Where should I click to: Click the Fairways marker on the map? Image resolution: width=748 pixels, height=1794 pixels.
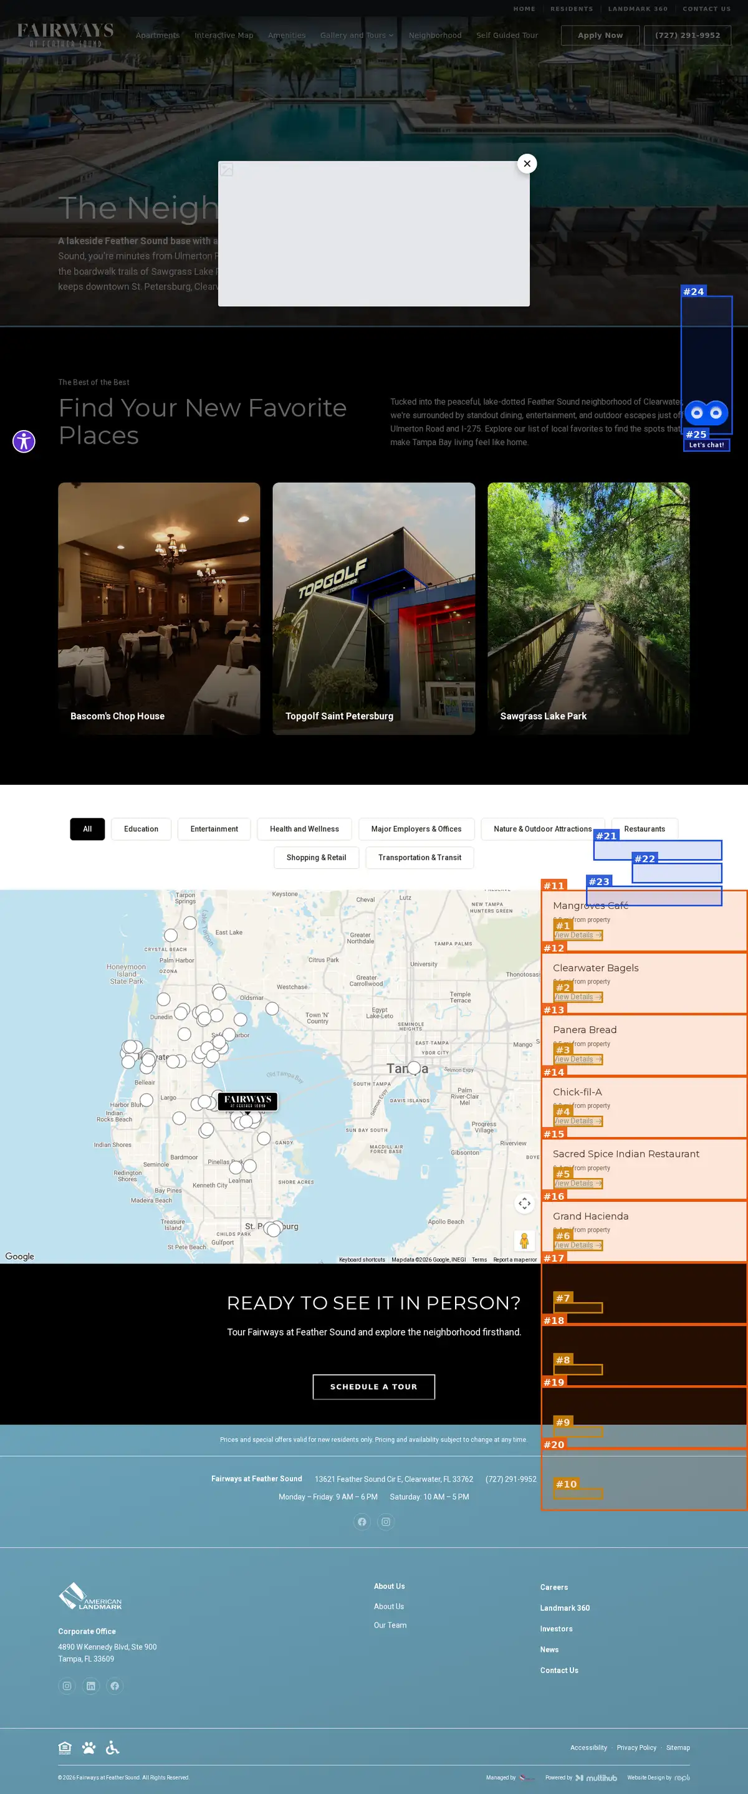[248, 1100]
